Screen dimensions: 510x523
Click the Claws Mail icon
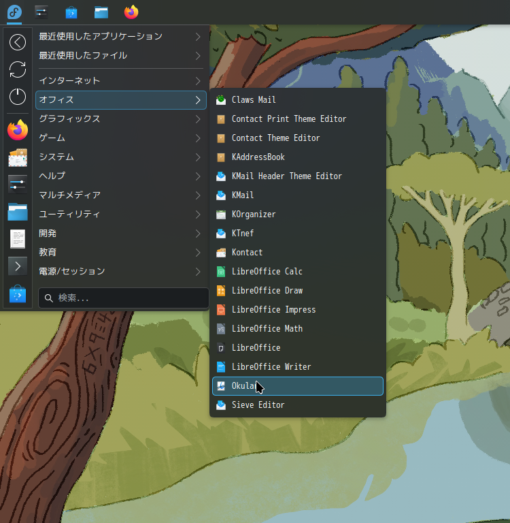221,99
